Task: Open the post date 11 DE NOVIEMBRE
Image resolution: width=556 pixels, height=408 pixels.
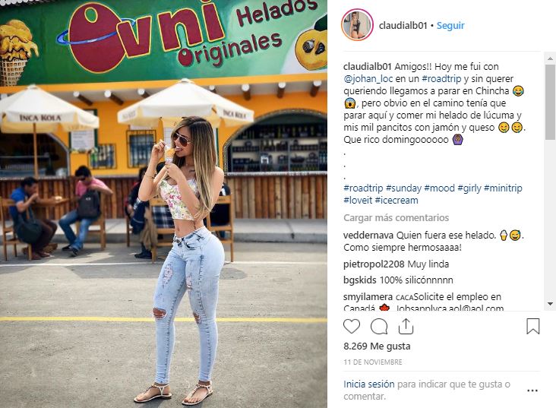Action: click(373, 362)
